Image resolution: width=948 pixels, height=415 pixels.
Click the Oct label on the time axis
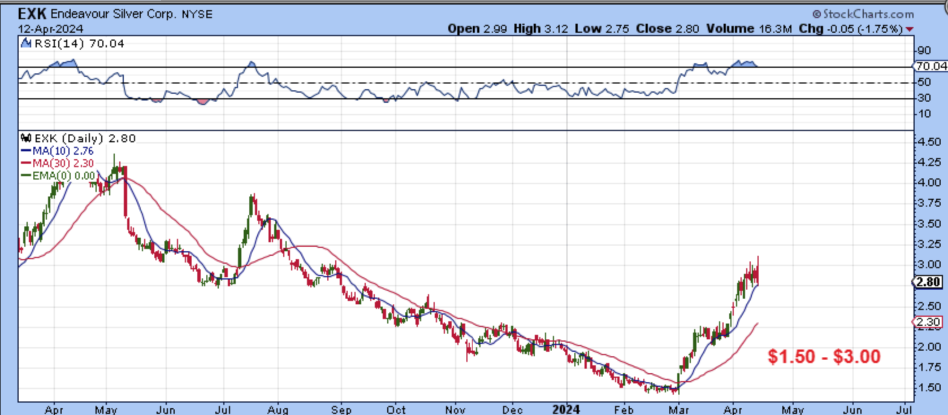[396, 409]
